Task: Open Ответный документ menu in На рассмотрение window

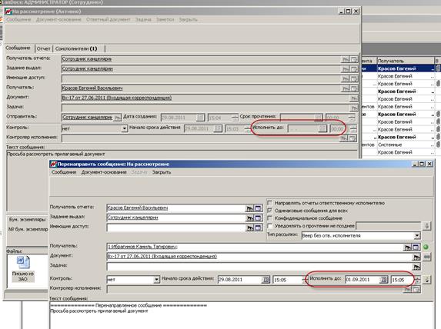Action: (x=109, y=20)
